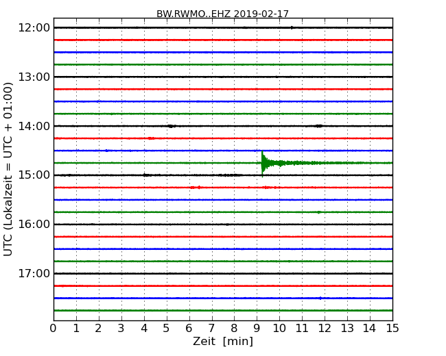This screenshot has height=356, width=446.
Task: Click the x-axis tick label 1
Action: coord(76,329)
